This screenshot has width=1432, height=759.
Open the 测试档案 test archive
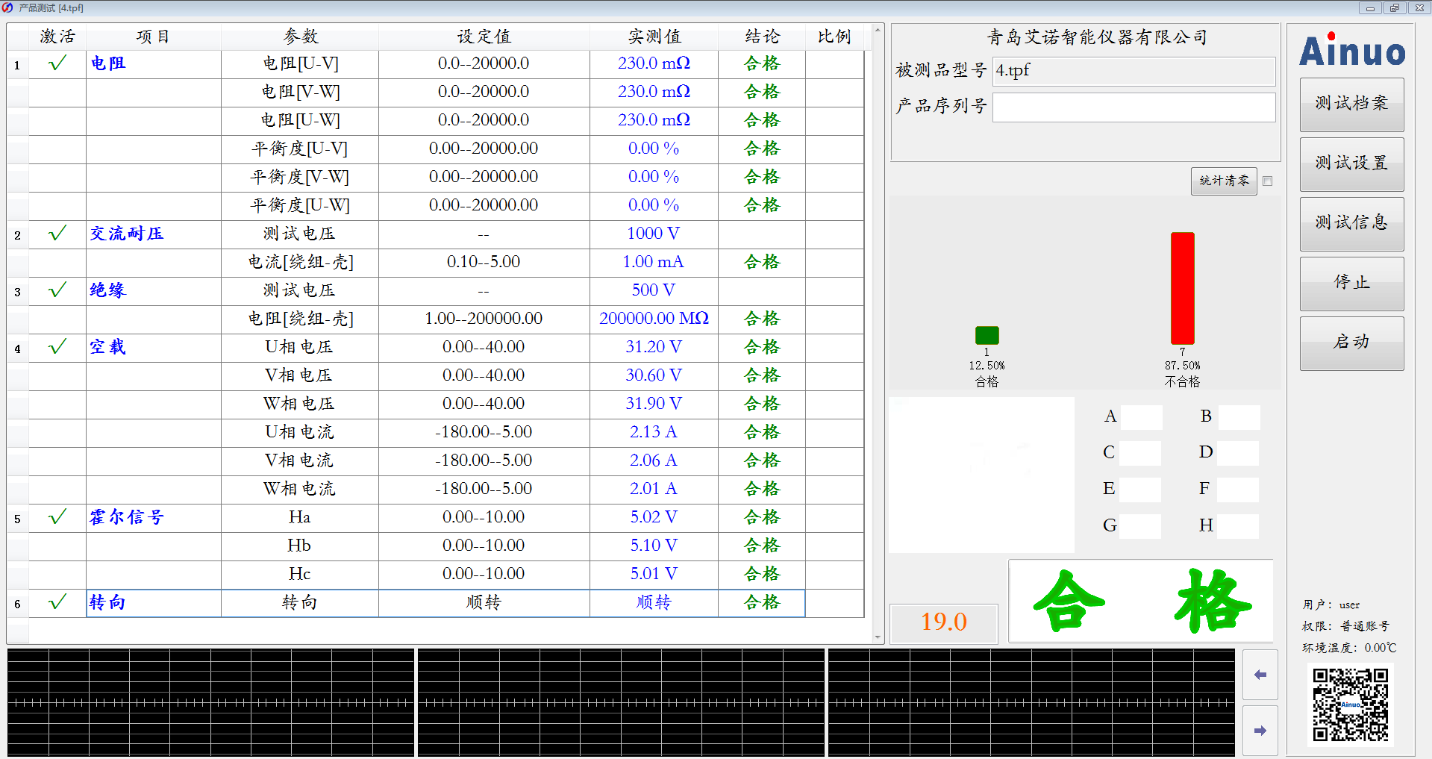click(x=1351, y=104)
